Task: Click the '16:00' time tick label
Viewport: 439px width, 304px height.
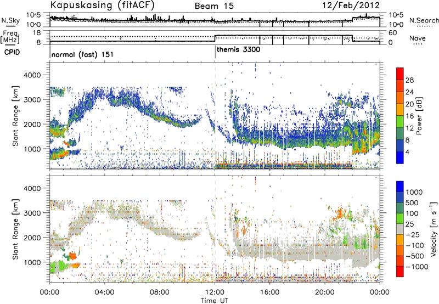Action: [x=269, y=292]
